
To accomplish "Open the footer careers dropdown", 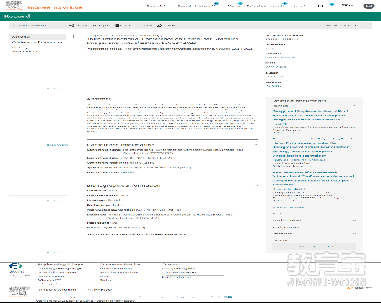I will [194, 273].
